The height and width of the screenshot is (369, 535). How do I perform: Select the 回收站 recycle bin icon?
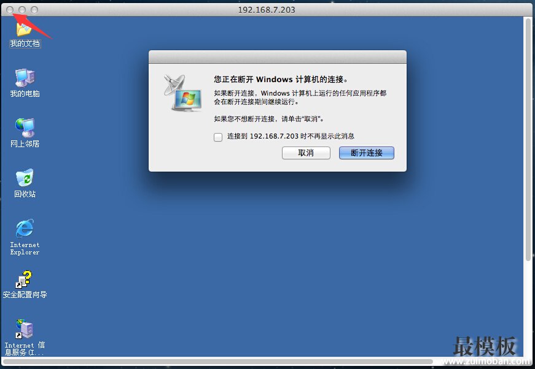pyautogui.click(x=25, y=183)
